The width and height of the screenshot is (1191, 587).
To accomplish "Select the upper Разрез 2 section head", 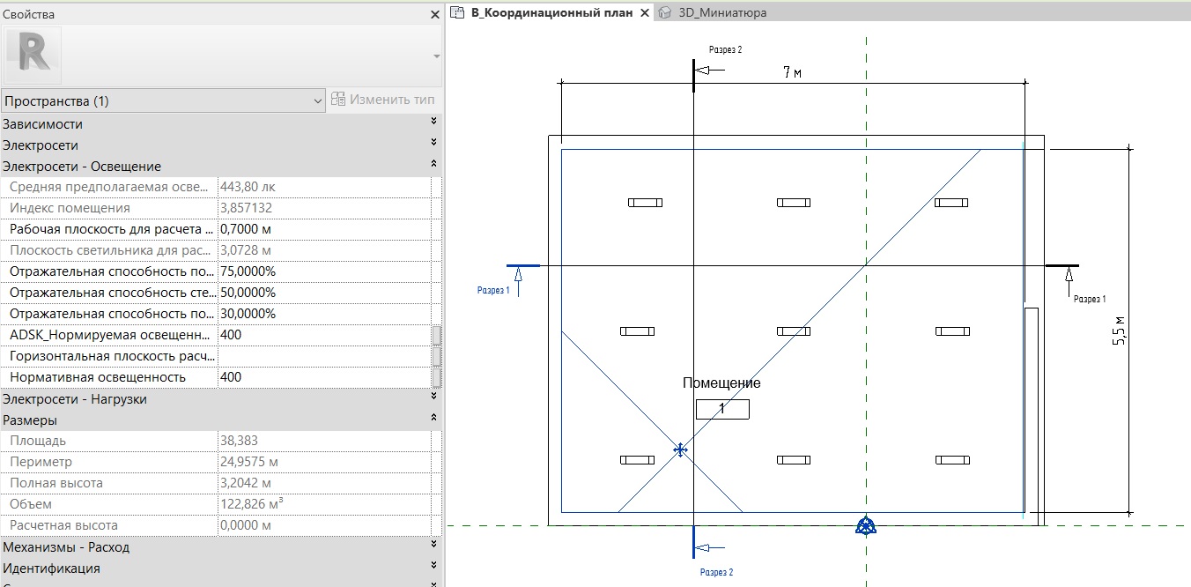I will pyautogui.click(x=708, y=70).
